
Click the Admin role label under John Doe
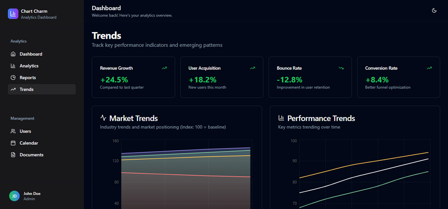click(29, 199)
